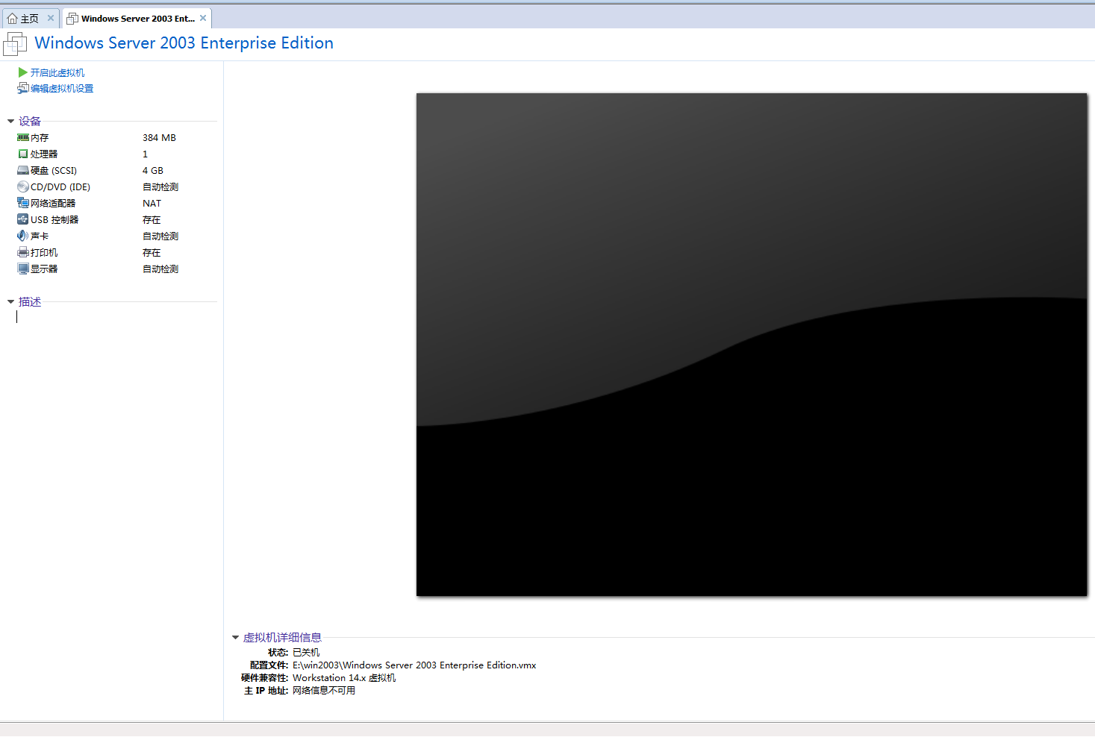The image size is (1095, 737).
Task: Select the Windows Server 2003 Ent... tab
Action: tap(137, 19)
